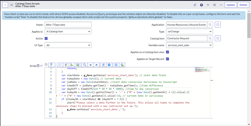
Task: Click the format code toolbar icon
Action: (66, 65)
